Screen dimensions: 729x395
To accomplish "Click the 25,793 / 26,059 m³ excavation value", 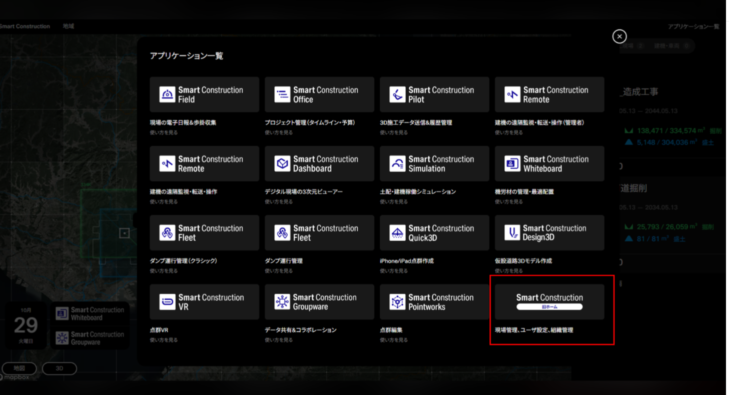I will click(x=667, y=227).
